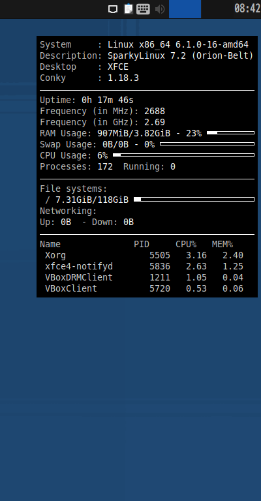Screen dimensions: 261x501
Task: Click the 'MEM%' column header
Action: click(223, 245)
